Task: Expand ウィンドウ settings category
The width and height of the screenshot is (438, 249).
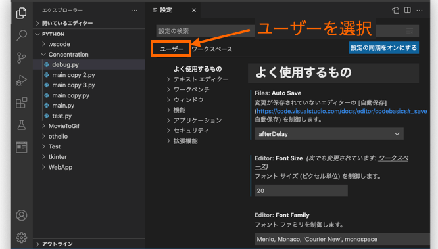Action: [x=185, y=100]
